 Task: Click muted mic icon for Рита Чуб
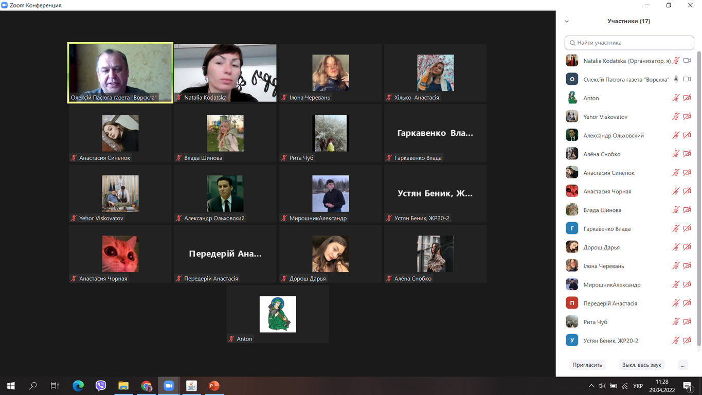pos(676,322)
